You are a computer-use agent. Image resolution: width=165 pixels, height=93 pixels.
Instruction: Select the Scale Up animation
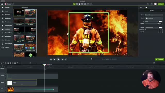(x=19, y=39)
